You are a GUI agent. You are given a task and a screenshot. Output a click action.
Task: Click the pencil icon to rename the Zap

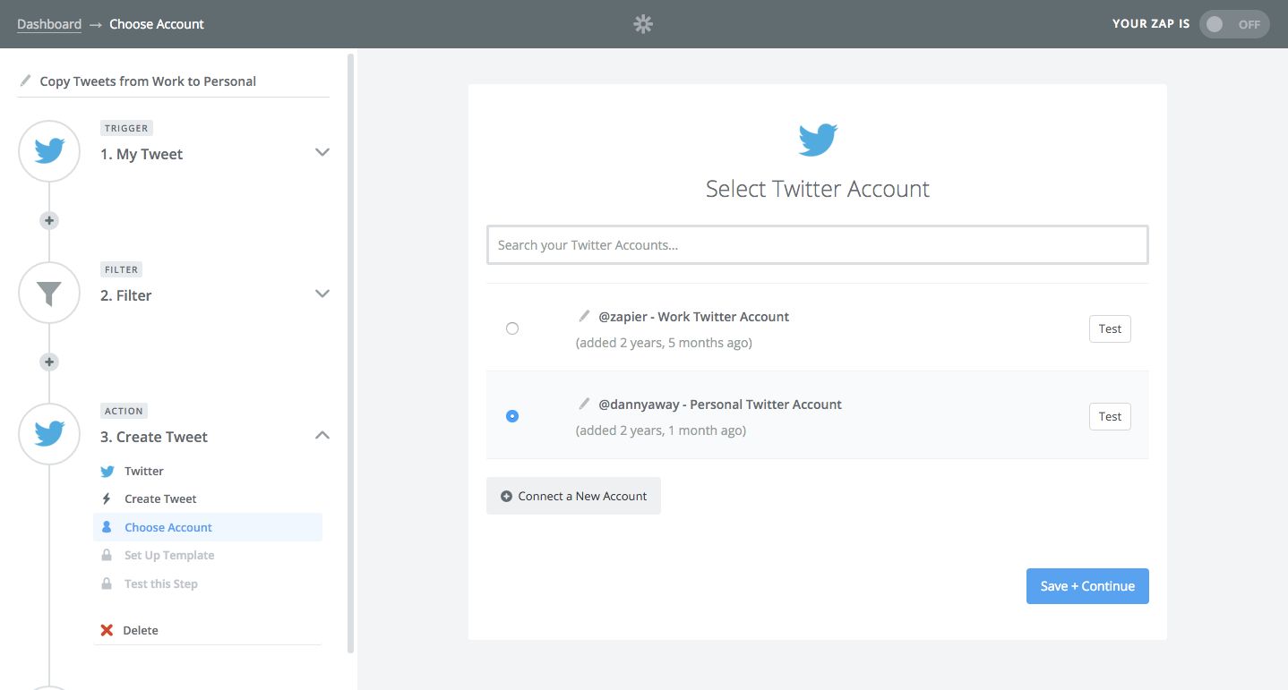(24, 80)
